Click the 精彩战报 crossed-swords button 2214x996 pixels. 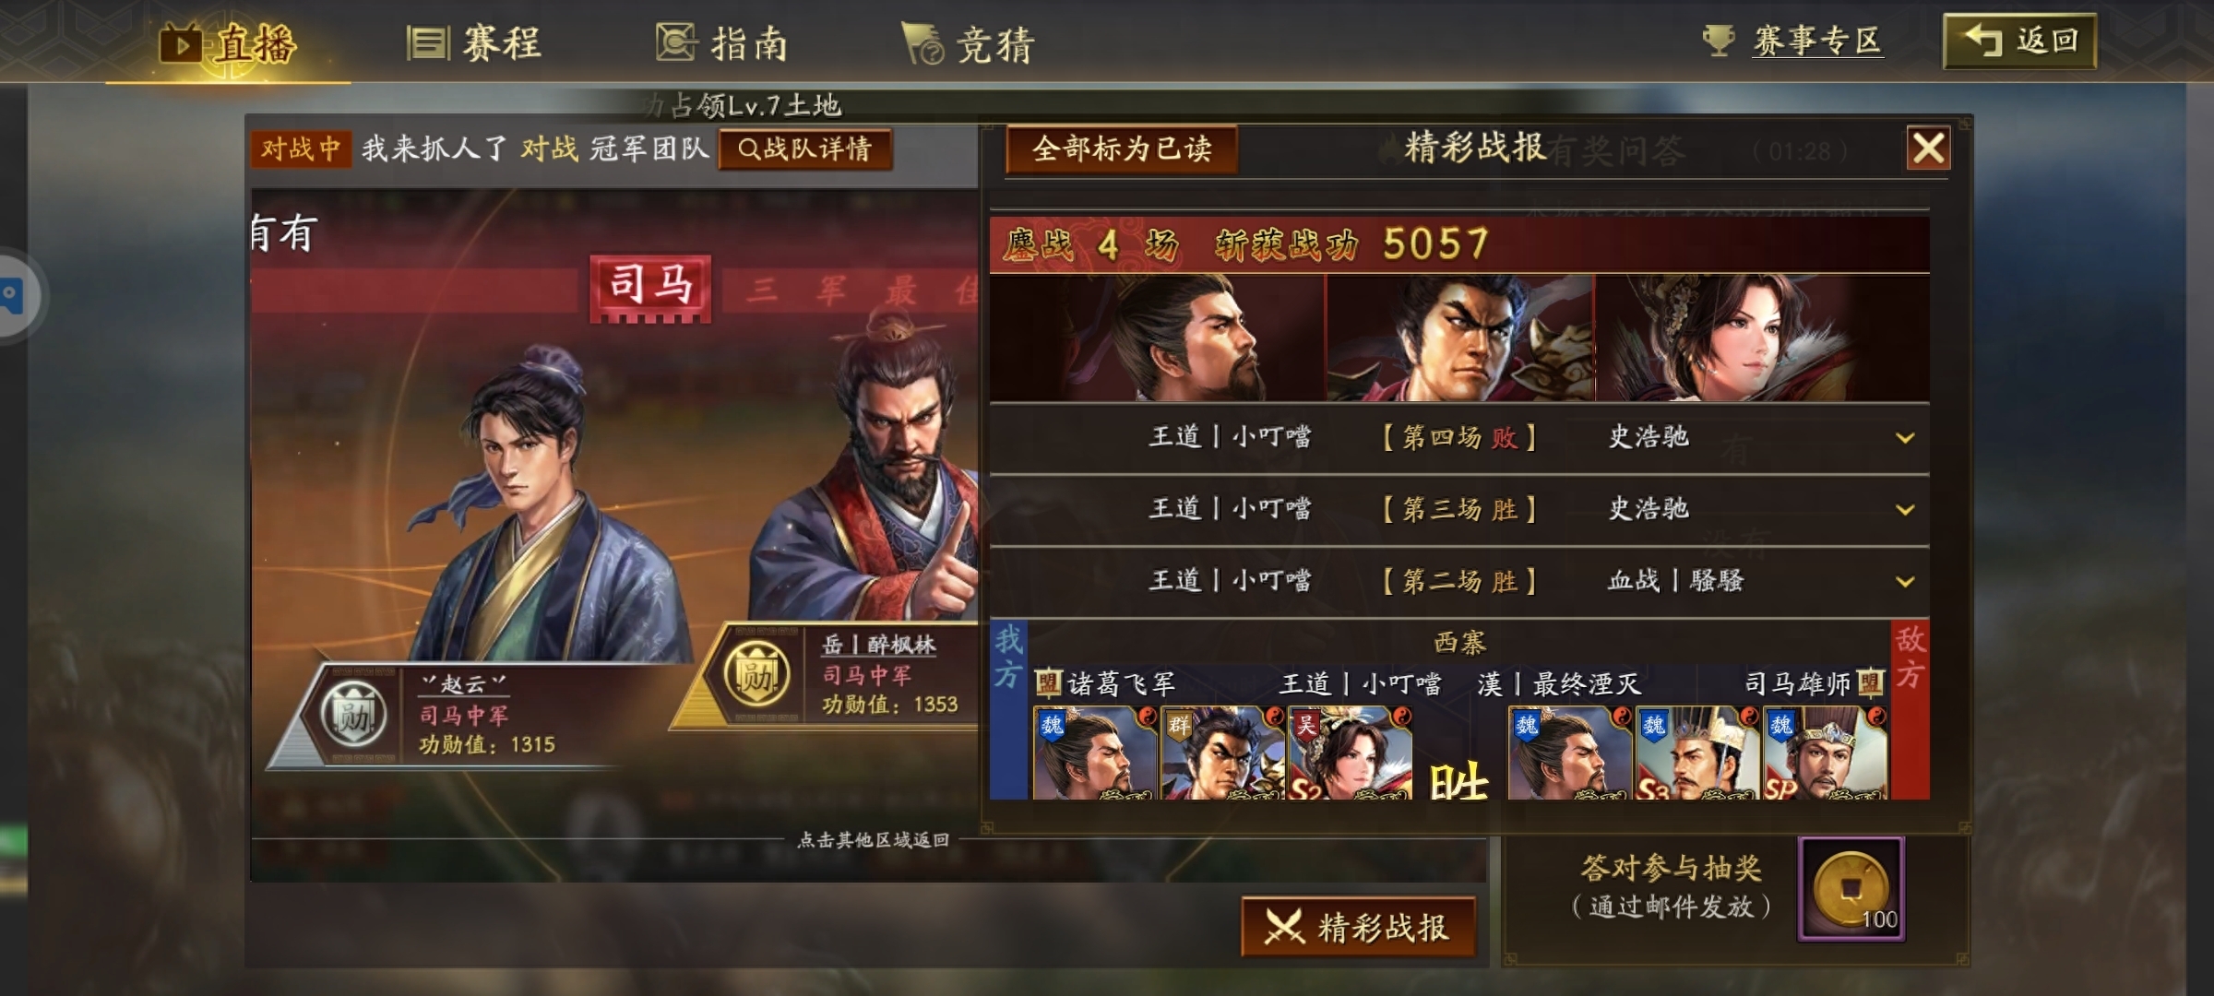pyautogui.click(x=1359, y=927)
